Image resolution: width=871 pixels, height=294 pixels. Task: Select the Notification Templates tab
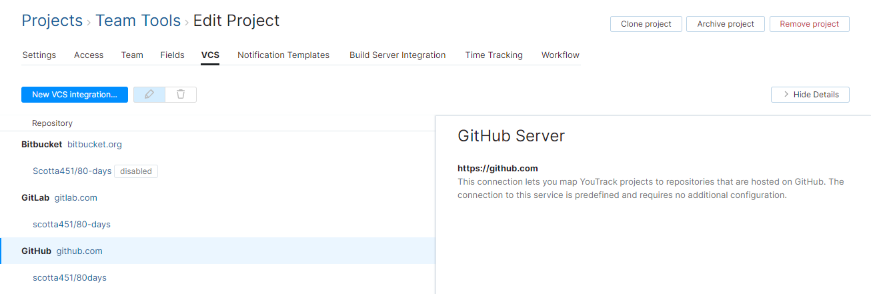[x=283, y=55]
